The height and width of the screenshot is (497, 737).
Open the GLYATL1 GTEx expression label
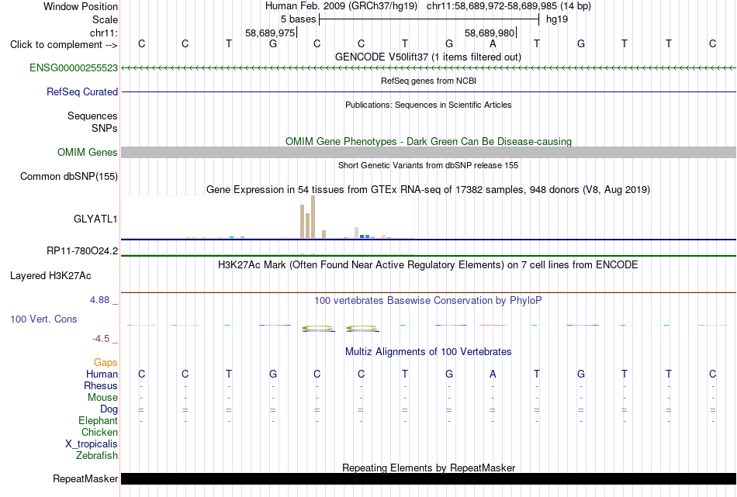click(x=95, y=219)
